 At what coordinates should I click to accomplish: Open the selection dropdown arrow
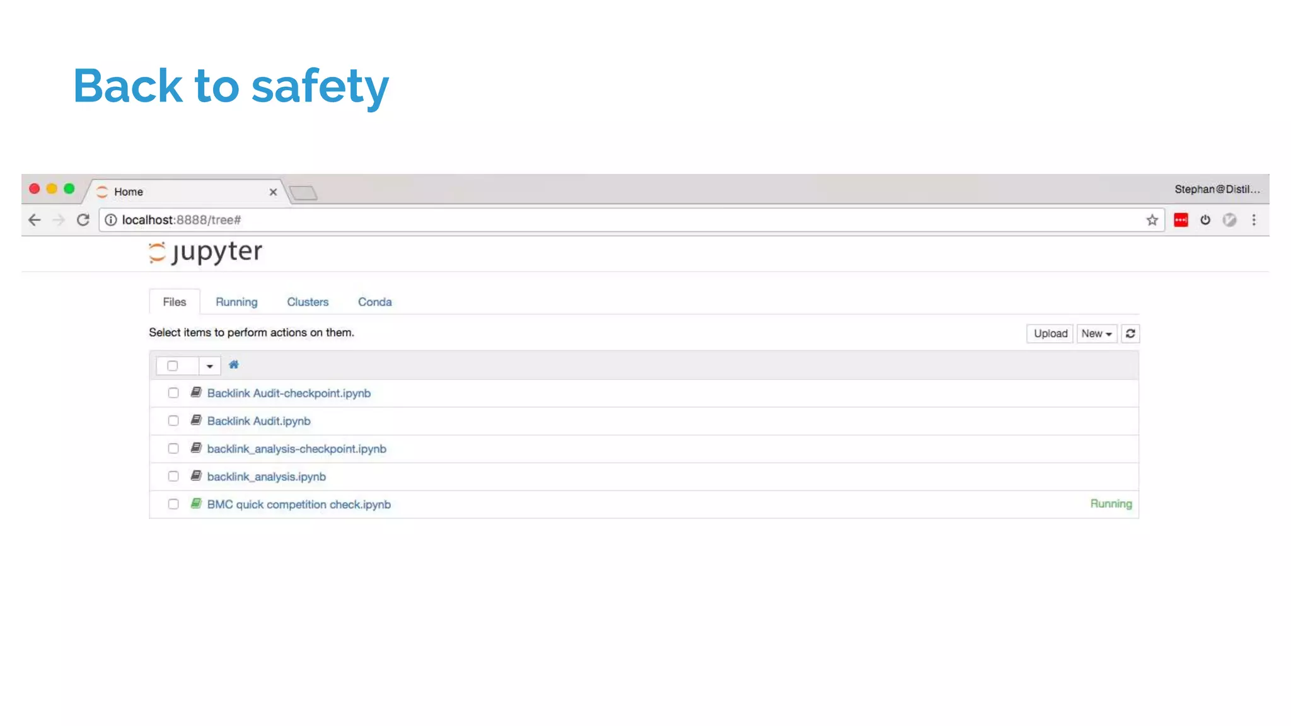(210, 366)
